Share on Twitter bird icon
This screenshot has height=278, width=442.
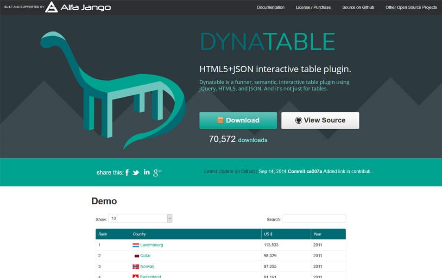136,172
